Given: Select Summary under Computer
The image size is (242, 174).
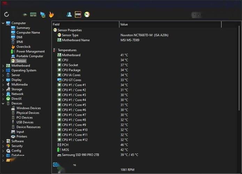Looking at the screenshot, I should point(23,28).
